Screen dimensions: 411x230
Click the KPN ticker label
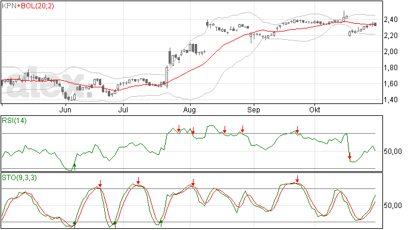[x=9, y=6]
